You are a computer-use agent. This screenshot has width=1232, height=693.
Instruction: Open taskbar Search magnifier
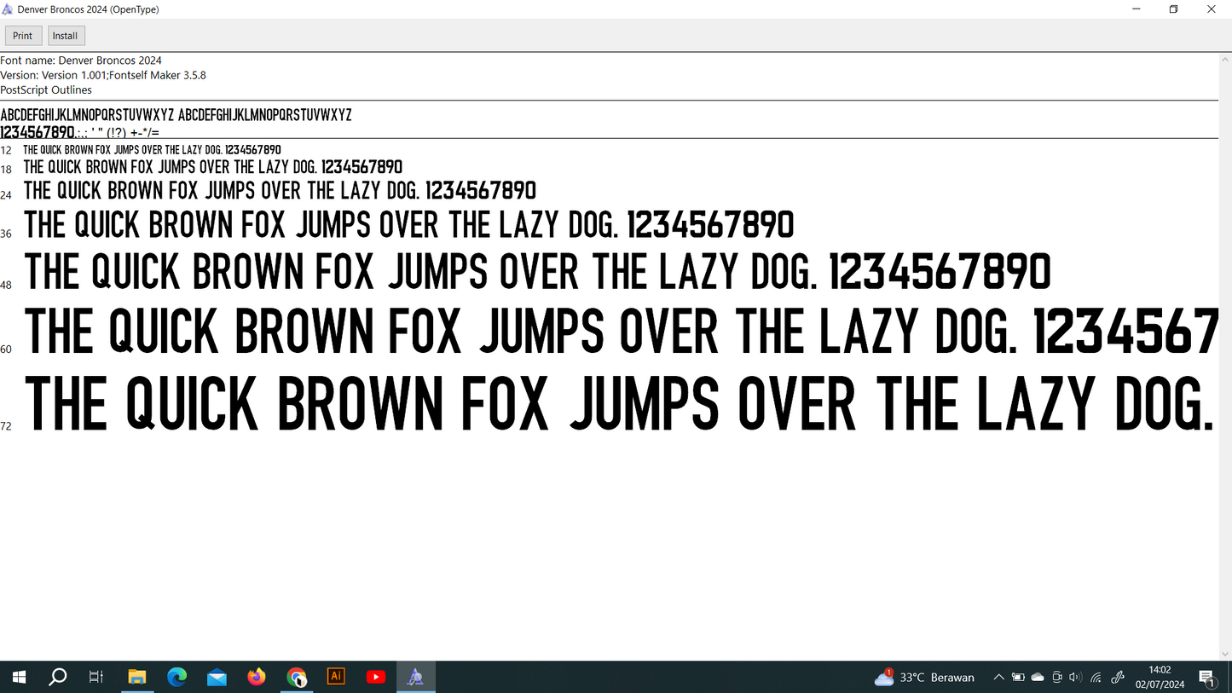coord(58,677)
